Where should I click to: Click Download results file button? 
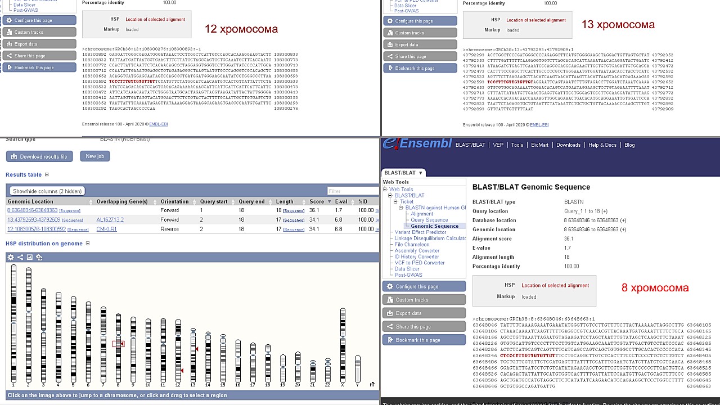pos(39,156)
